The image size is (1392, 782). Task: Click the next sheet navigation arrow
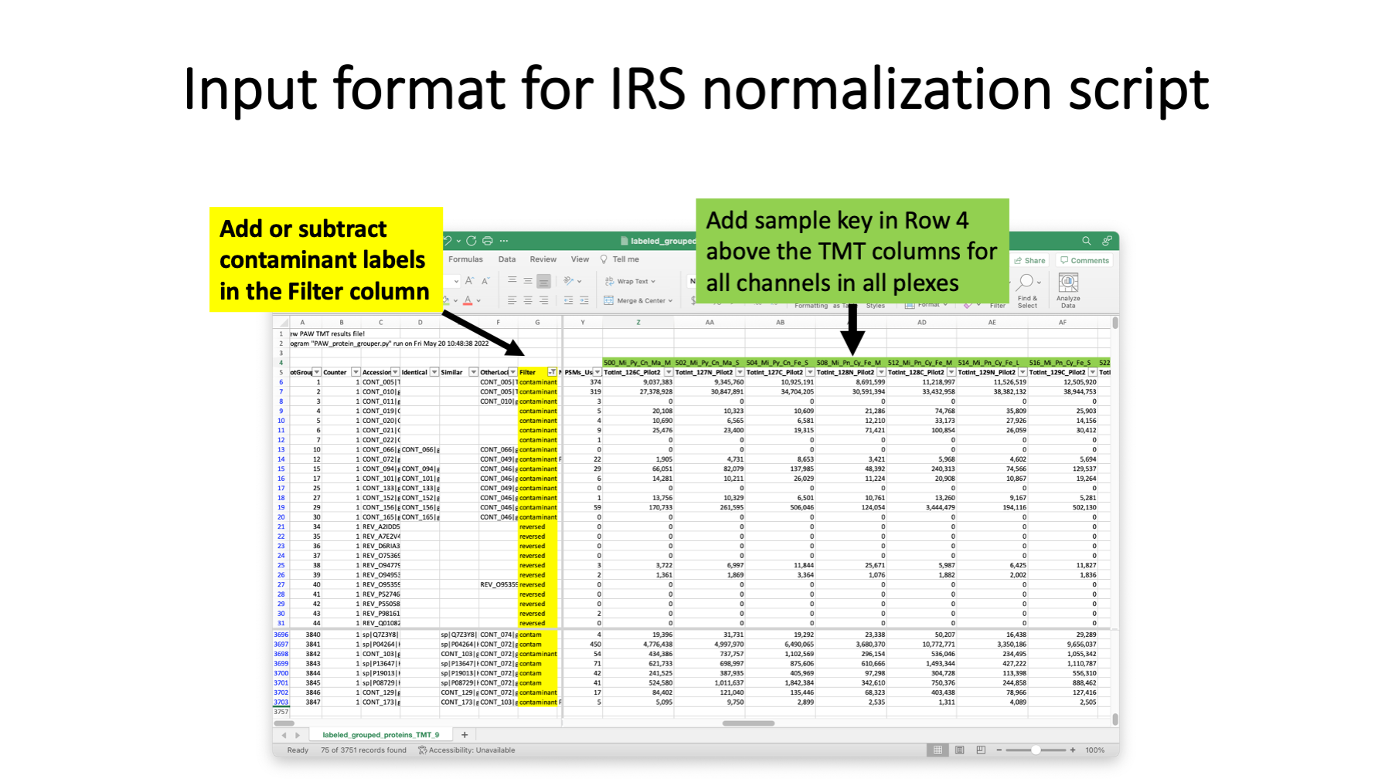coord(298,735)
